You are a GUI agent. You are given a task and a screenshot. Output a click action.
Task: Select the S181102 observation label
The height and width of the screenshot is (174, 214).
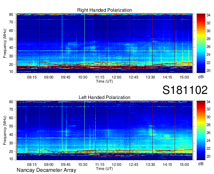click(185, 90)
